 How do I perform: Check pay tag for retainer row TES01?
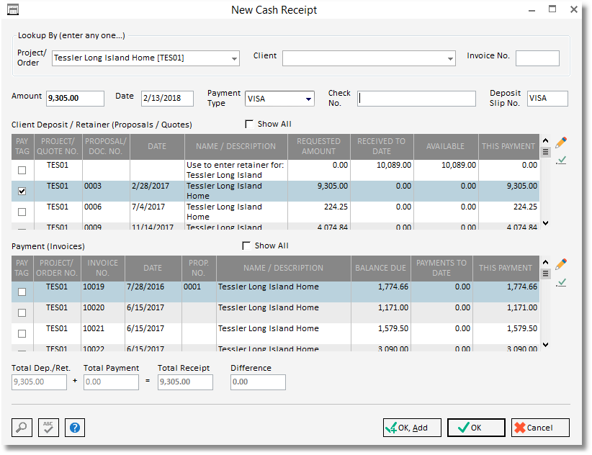[x=22, y=170]
